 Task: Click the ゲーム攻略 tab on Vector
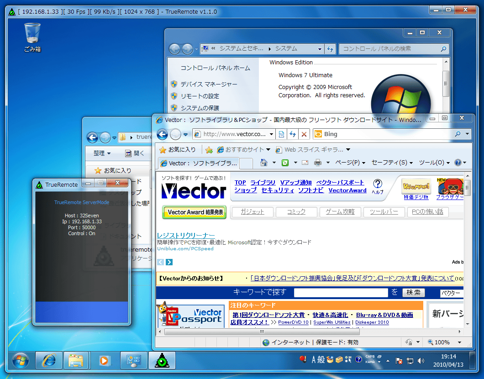[340, 212]
